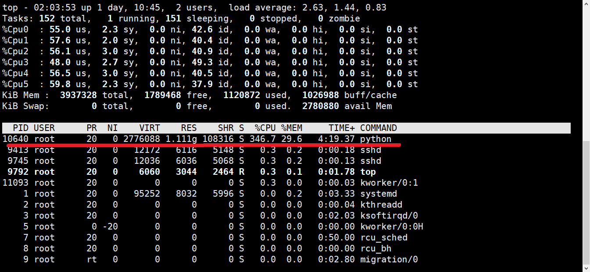Click the %Cpu1 label
This screenshot has height=272, width=590.
point(15,40)
